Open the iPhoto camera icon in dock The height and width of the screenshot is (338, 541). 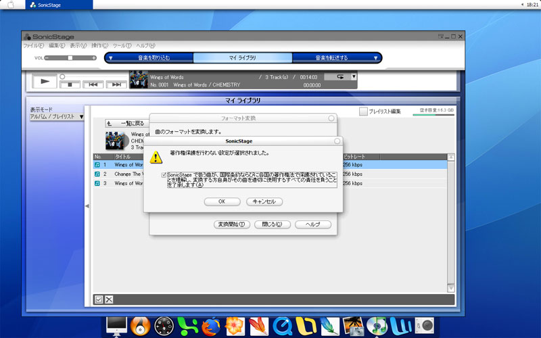click(353, 327)
